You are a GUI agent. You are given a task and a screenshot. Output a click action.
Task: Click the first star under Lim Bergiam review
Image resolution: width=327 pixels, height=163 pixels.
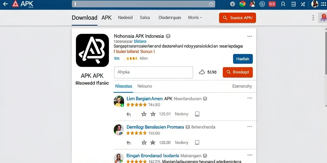pos(144,114)
